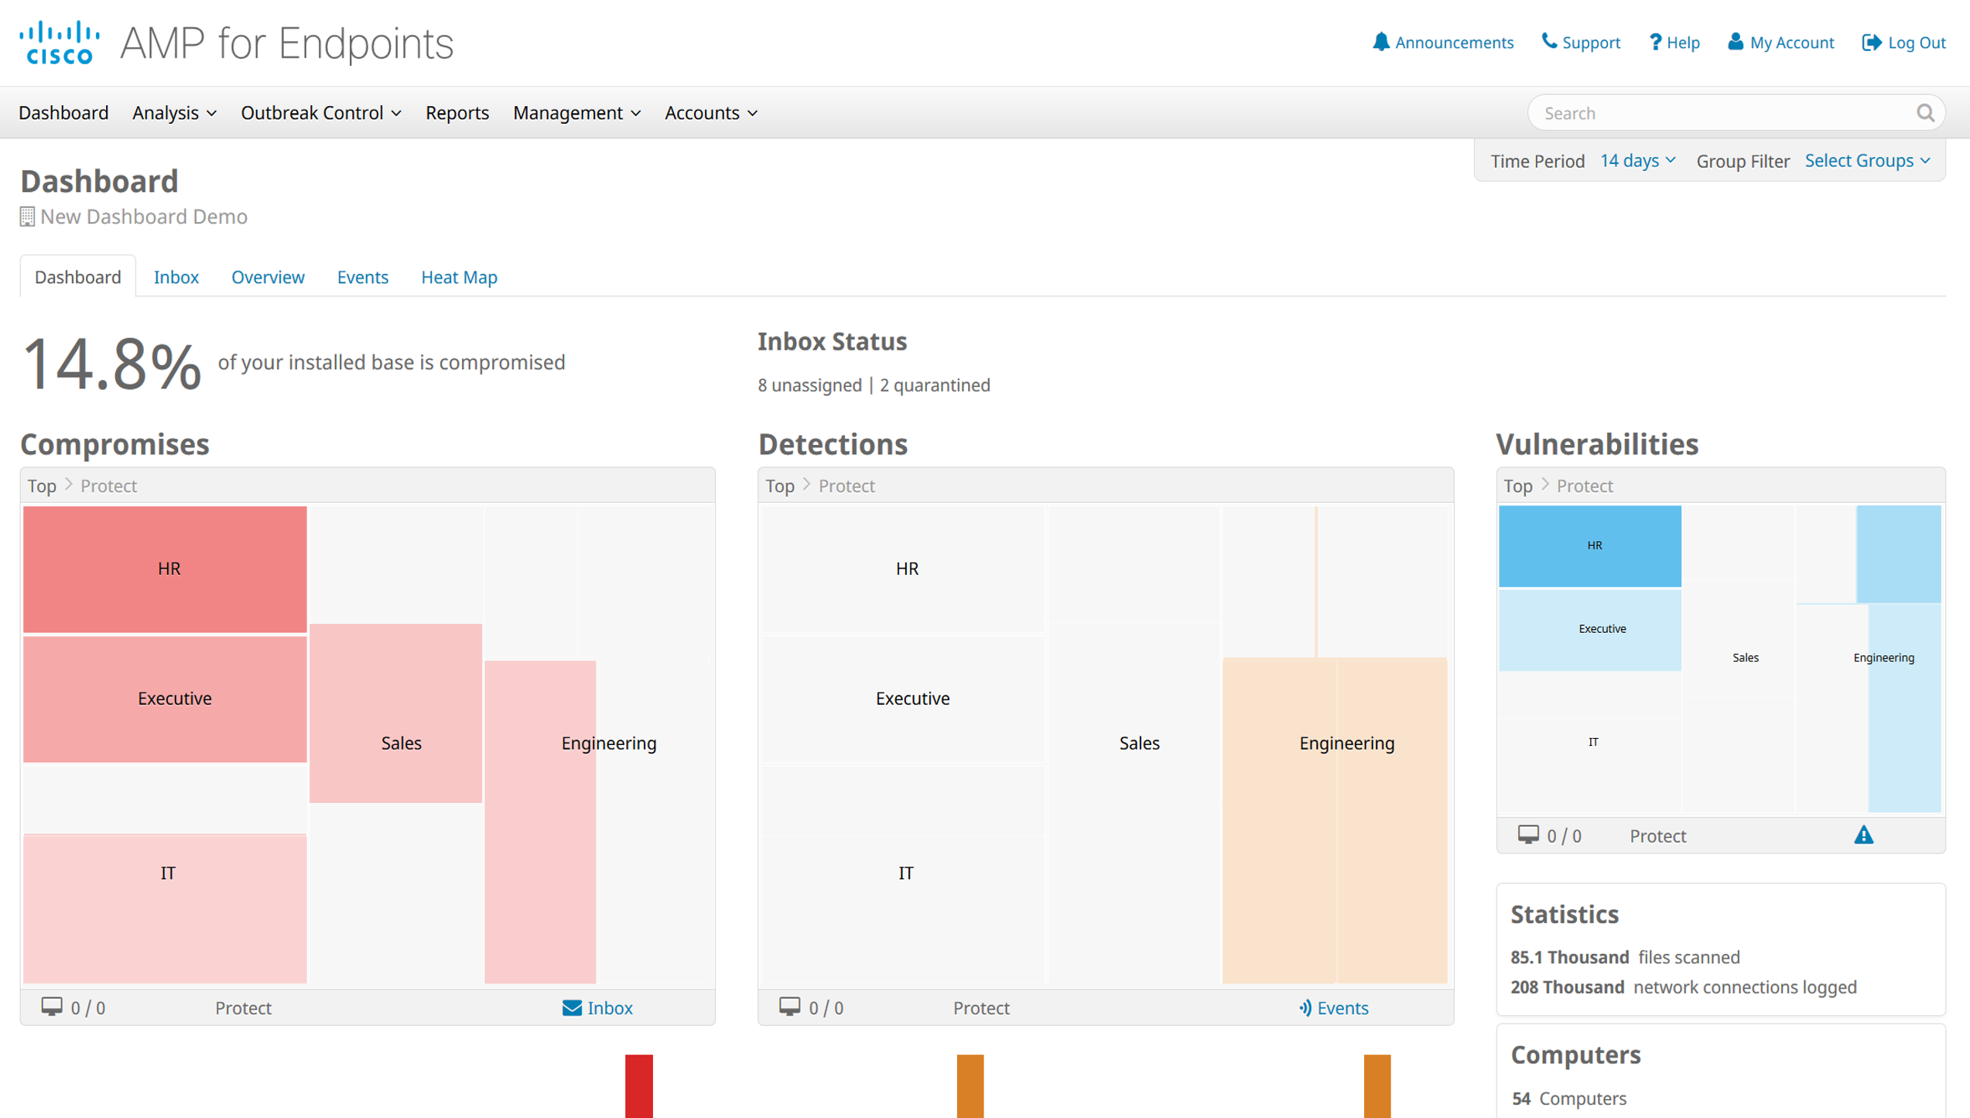This screenshot has width=1970, height=1118.
Task: Select the Engineering tile in Vulnerabilities
Action: click(1904, 707)
